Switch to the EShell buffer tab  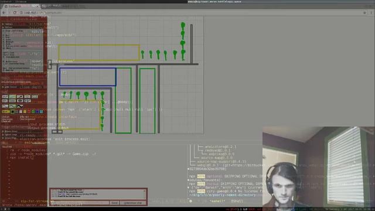(237, 201)
